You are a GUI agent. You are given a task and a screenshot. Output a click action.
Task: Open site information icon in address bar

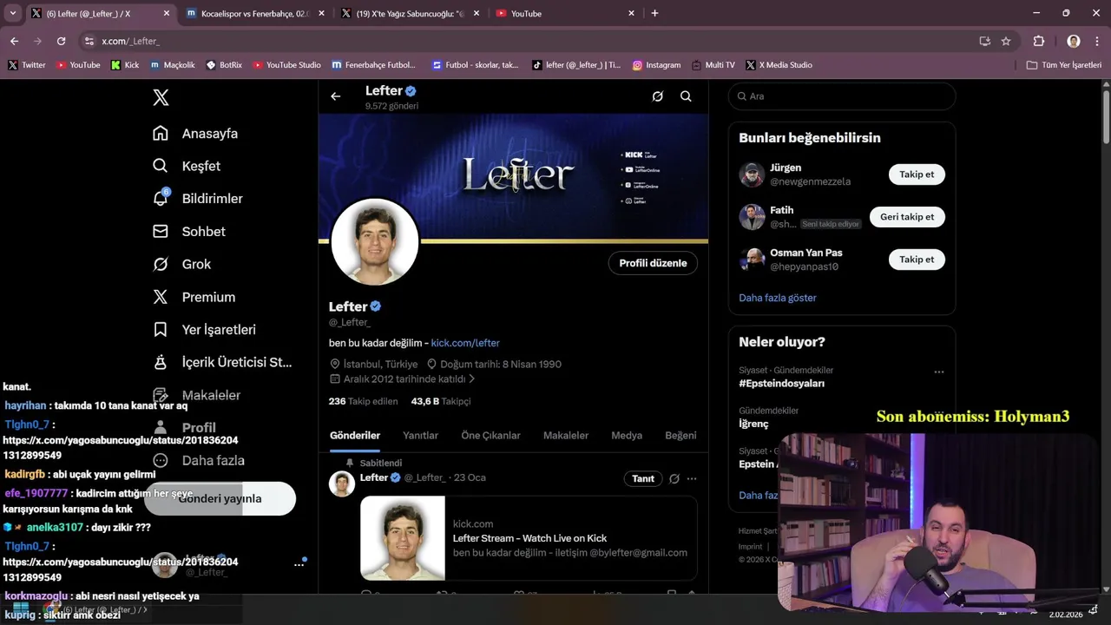[x=89, y=41]
